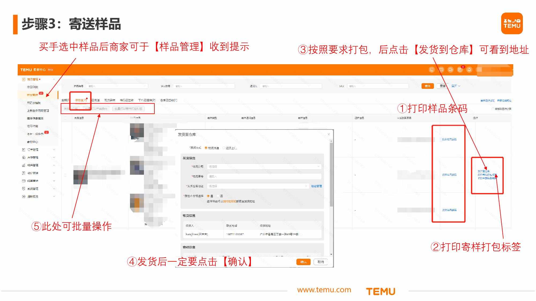Tick the select-all checkbox in table header
Screen dimensions: 536x301
65,118
